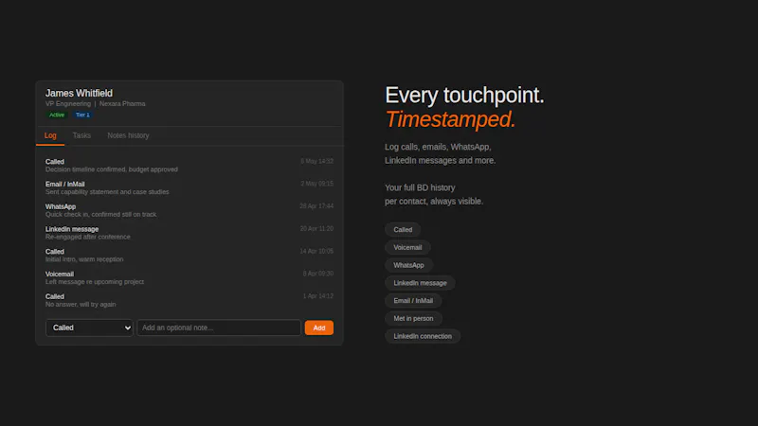Screen dimensions: 758x426
Task: Select the Voicemail pill tag
Action: pyautogui.click(x=407, y=247)
